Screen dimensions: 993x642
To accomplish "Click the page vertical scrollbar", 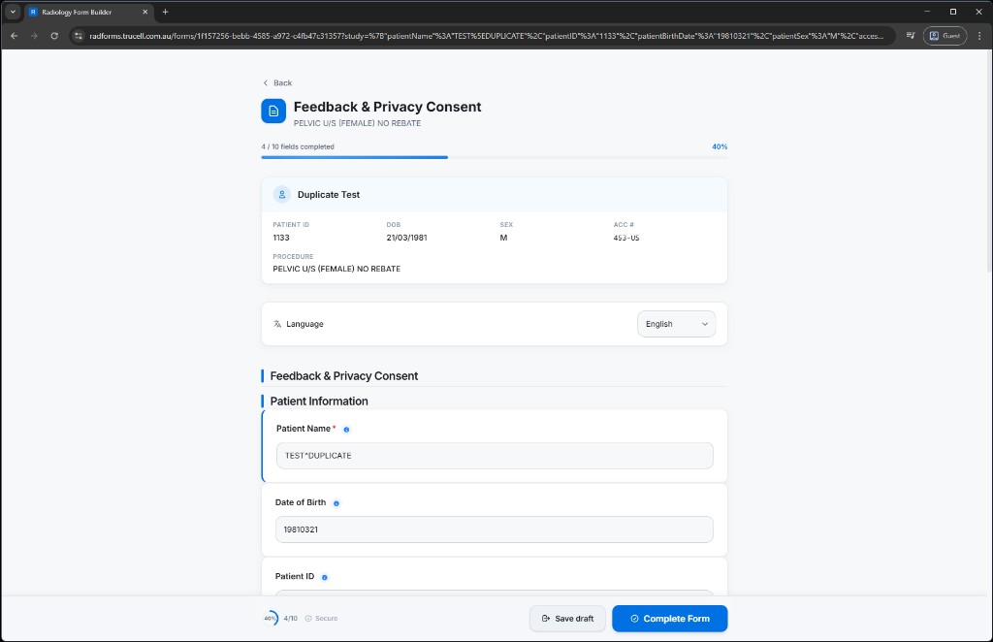I will click(x=988, y=161).
